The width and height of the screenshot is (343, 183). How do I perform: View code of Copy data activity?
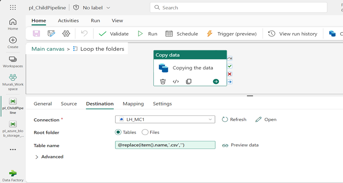(176, 81)
